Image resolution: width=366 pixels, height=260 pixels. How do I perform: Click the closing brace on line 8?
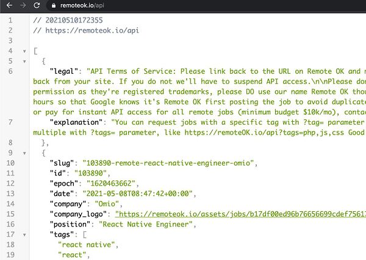tap(44, 143)
